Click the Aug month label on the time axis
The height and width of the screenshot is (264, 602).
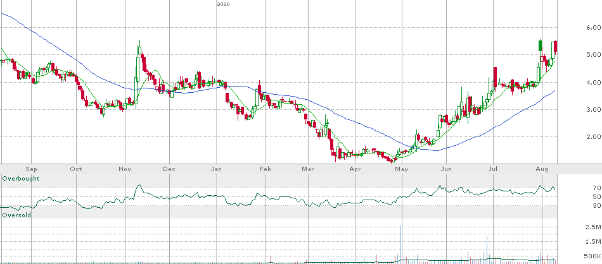(x=542, y=169)
